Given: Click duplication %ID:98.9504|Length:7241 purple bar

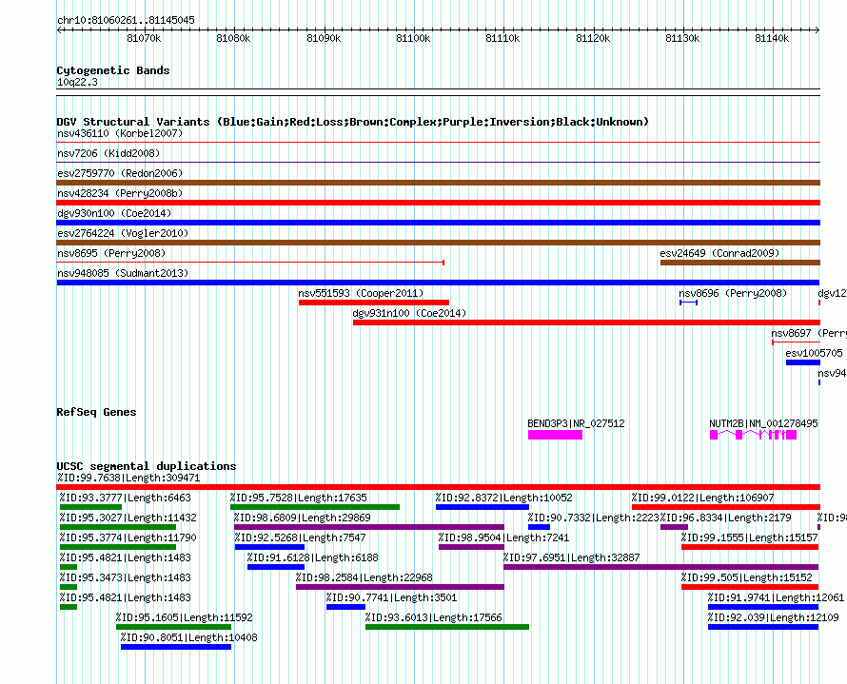Looking at the screenshot, I should [x=472, y=547].
